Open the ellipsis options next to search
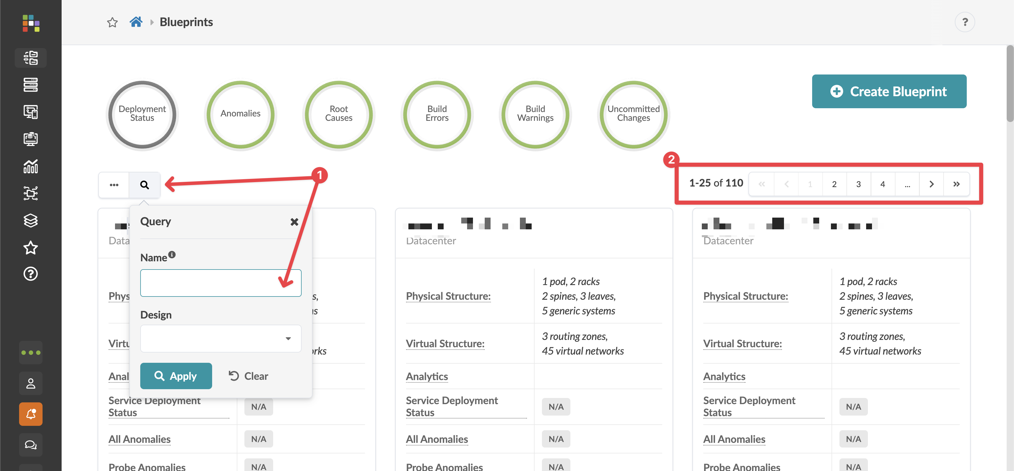 point(114,184)
